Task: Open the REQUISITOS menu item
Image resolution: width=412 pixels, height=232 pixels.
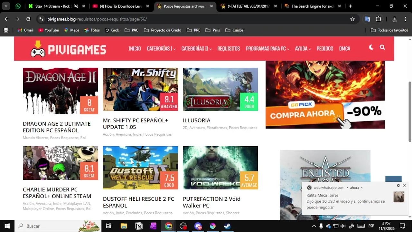Action: pos(229,49)
